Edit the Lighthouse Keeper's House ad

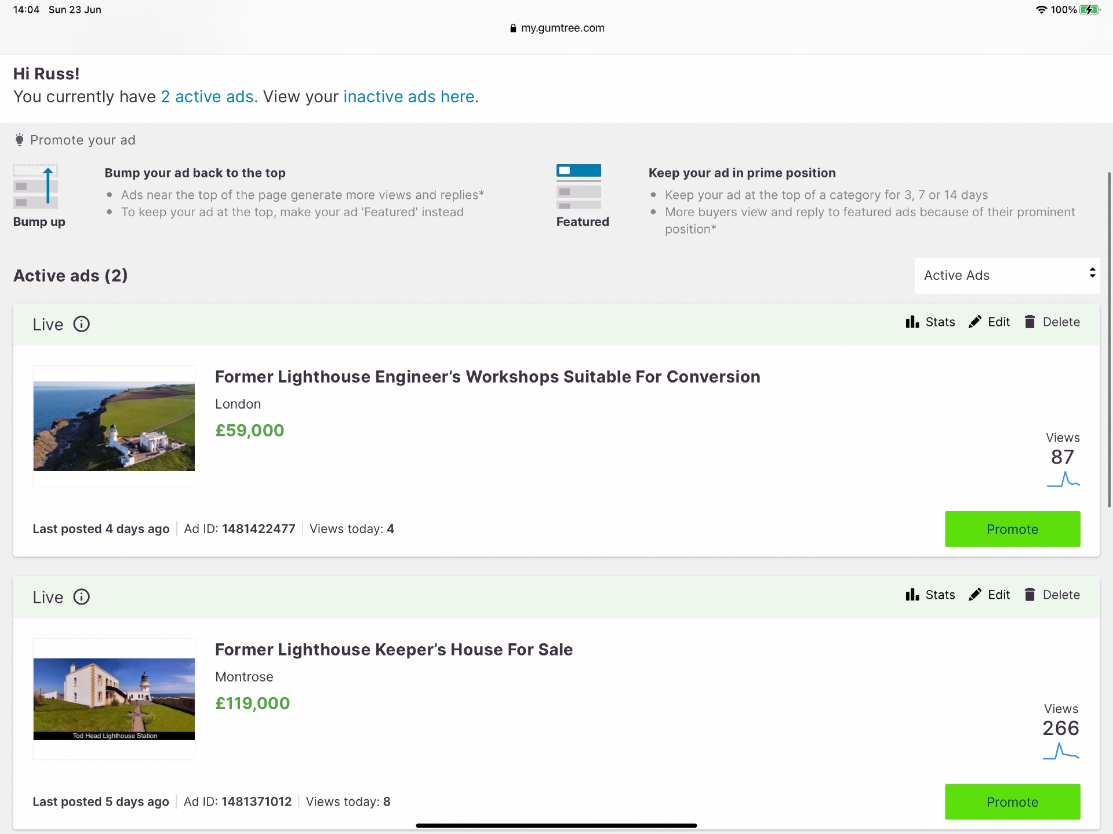(x=989, y=595)
